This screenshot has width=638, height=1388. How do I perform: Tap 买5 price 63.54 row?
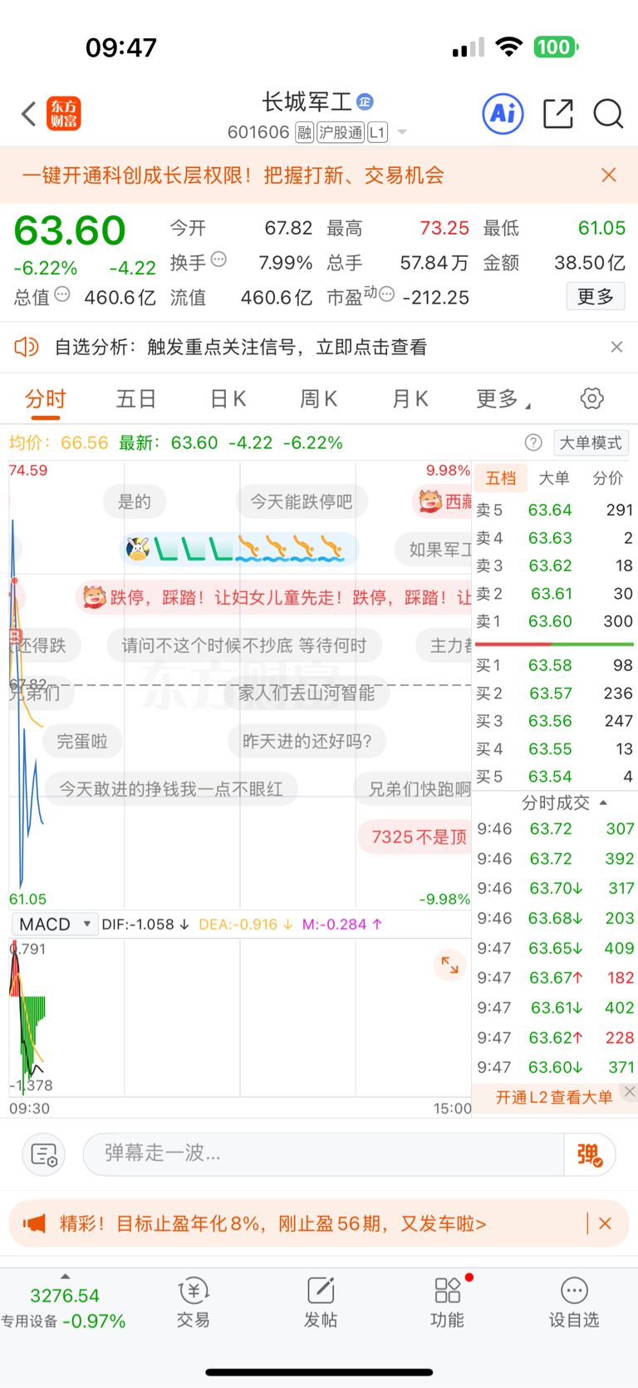pos(554,777)
